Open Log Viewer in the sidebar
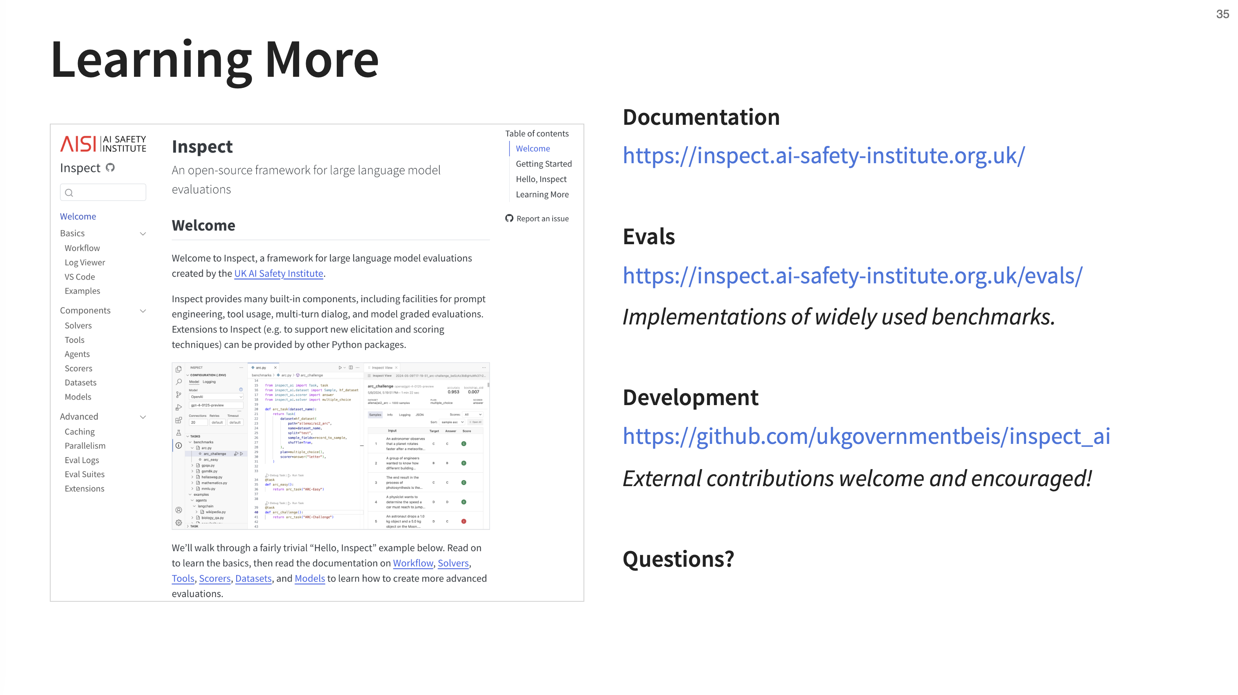1238x695 pixels. (84, 262)
